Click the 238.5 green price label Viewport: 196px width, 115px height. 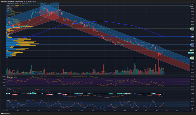tap(192, 50)
